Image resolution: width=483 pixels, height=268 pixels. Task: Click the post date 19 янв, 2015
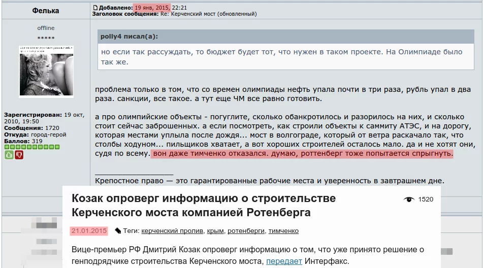tap(152, 8)
